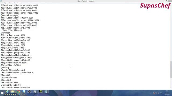Open the Справка (Help) menu
This screenshot has width=172, height=96.
tap(20, 3)
